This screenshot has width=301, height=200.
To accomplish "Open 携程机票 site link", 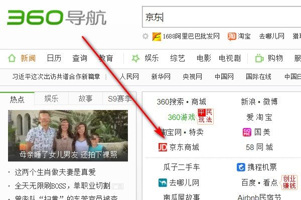I will (x=262, y=167).
